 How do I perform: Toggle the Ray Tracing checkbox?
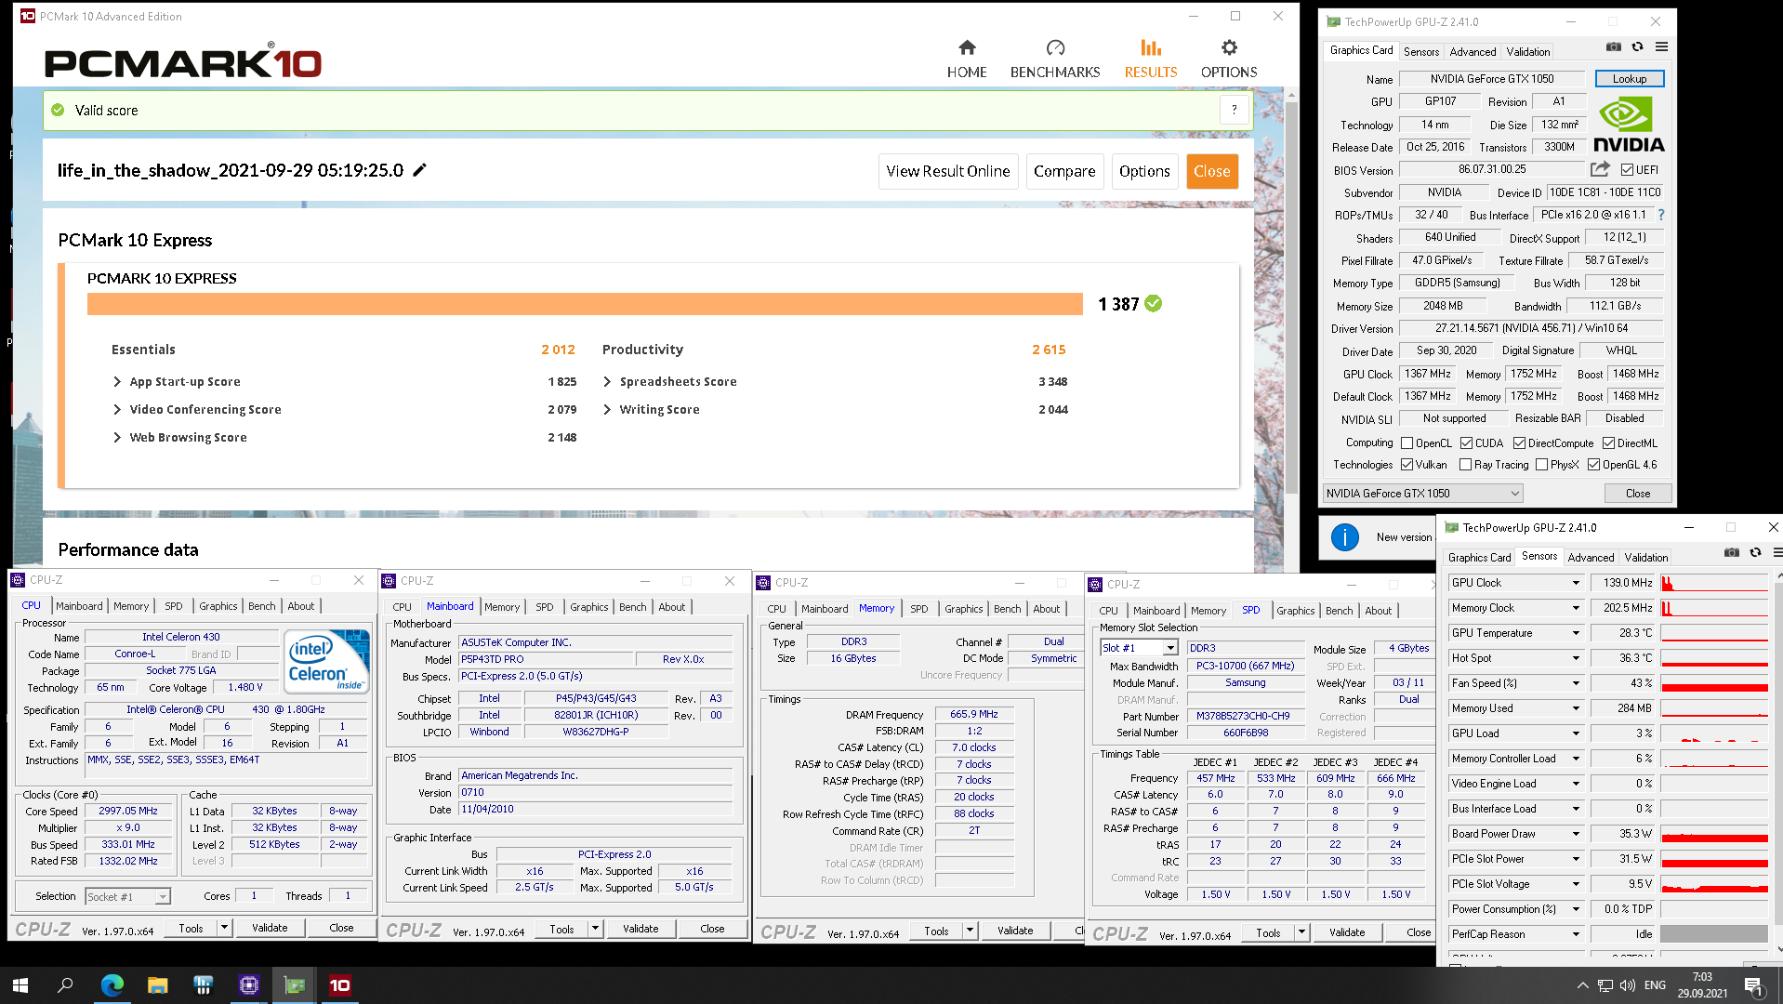pyautogui.click(x=1466, y=465)
